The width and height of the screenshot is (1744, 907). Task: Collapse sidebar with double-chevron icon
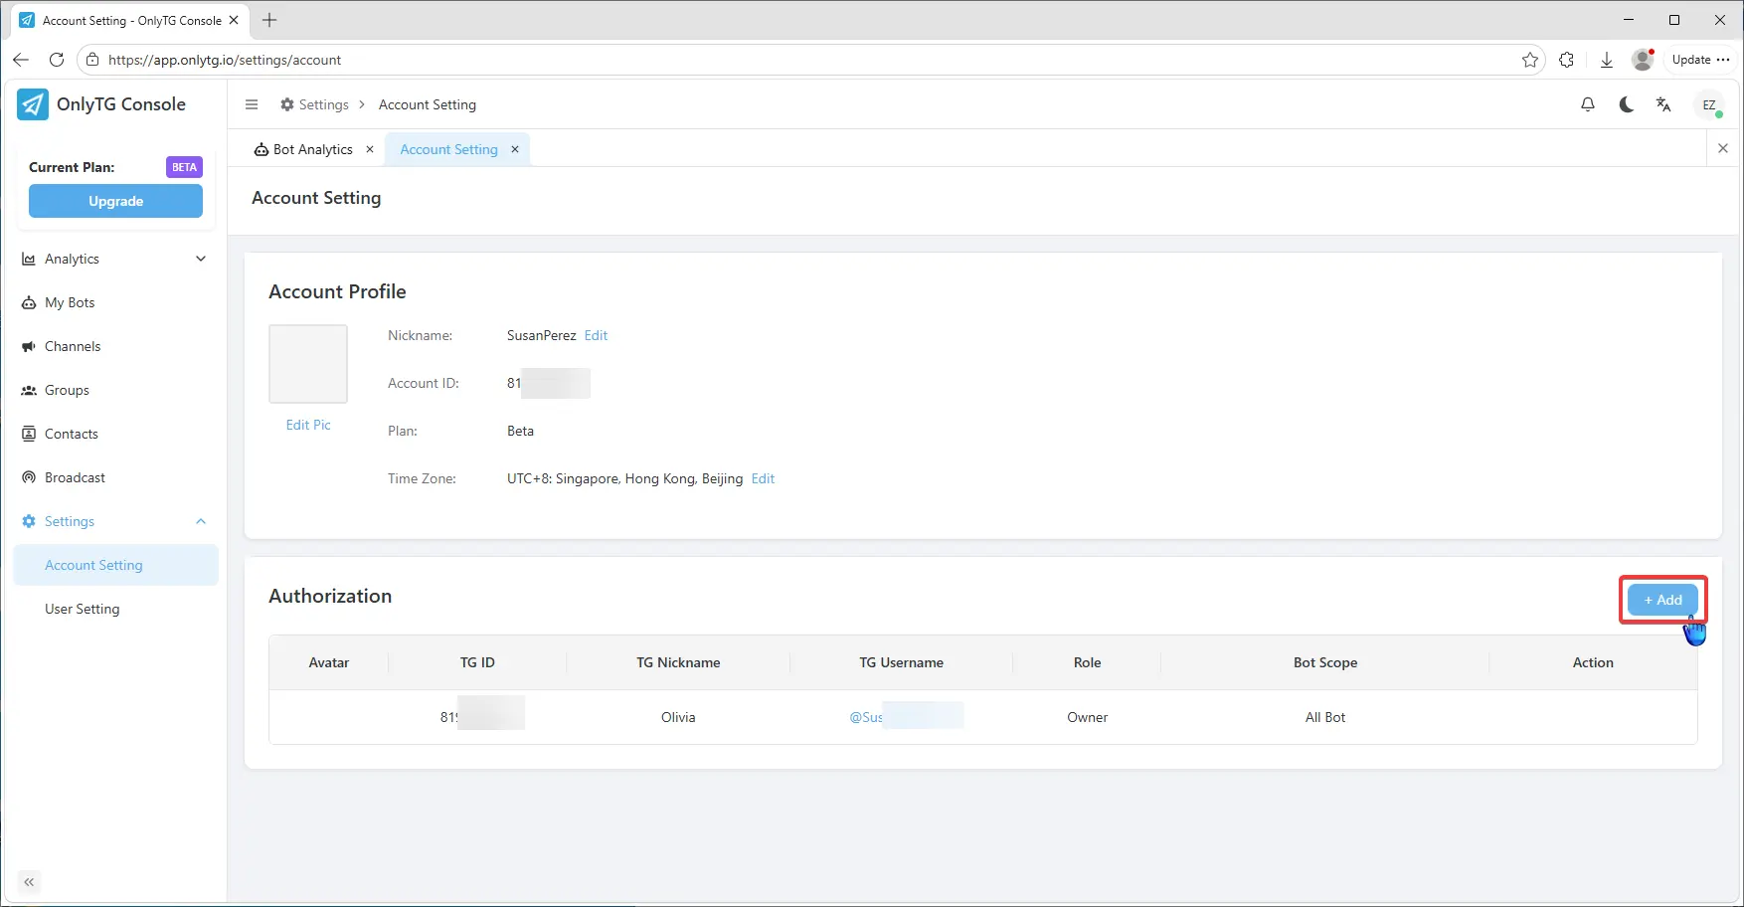(29, 882)
